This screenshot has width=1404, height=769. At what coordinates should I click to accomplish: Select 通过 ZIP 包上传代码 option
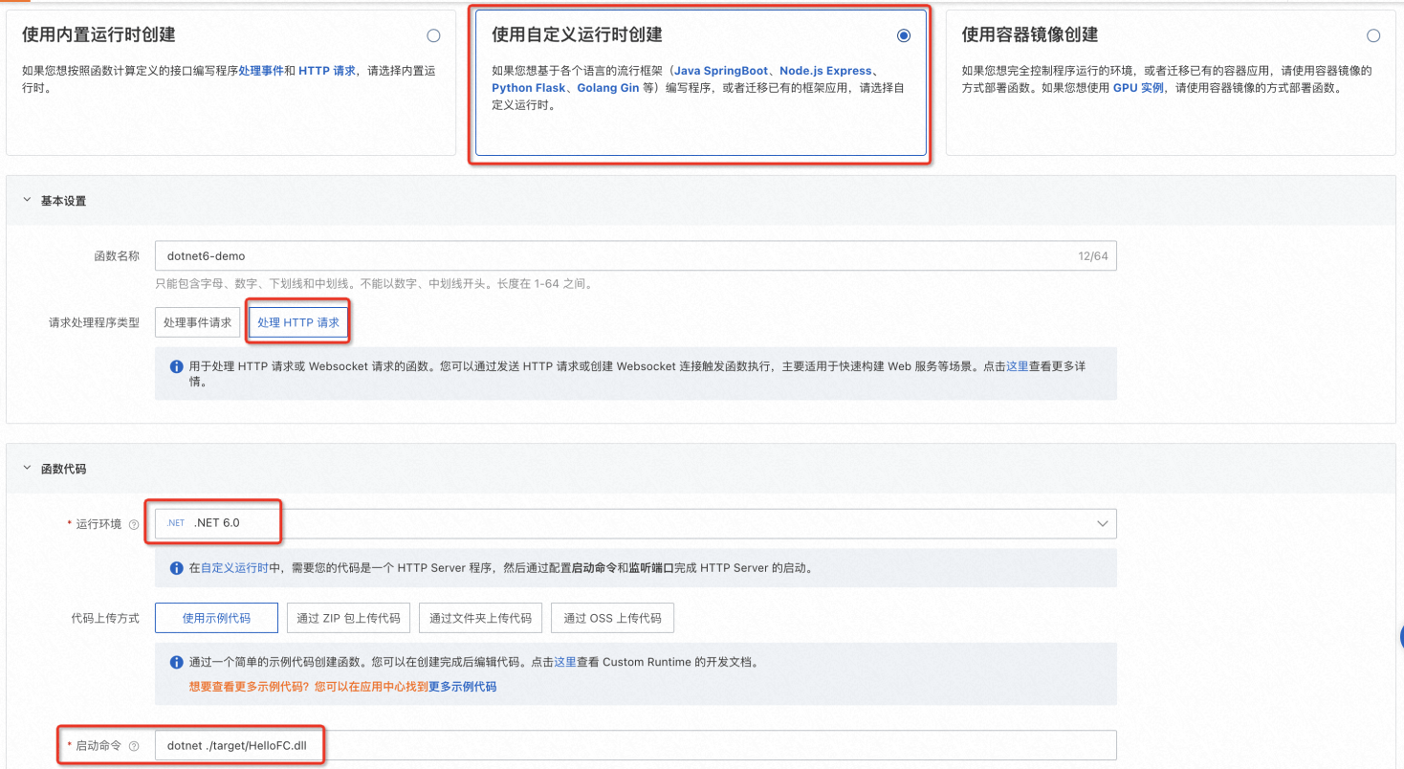[348, 618]
